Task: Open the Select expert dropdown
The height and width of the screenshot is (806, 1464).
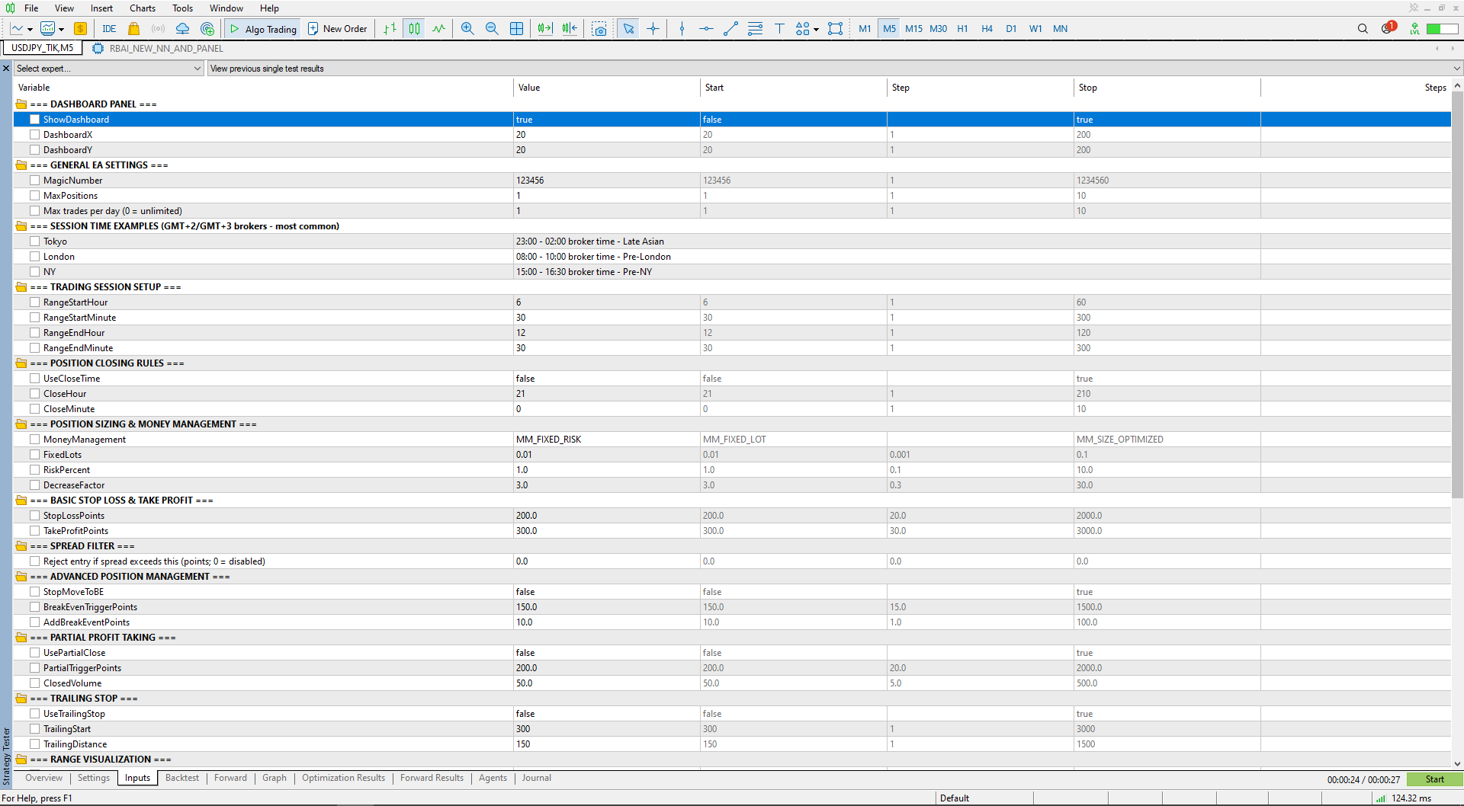Action: click(x=109, y=69)
